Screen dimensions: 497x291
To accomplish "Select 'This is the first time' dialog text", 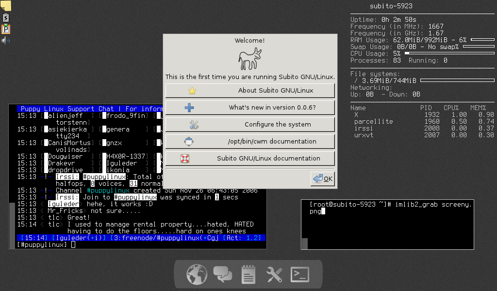I will pos(250,77).
